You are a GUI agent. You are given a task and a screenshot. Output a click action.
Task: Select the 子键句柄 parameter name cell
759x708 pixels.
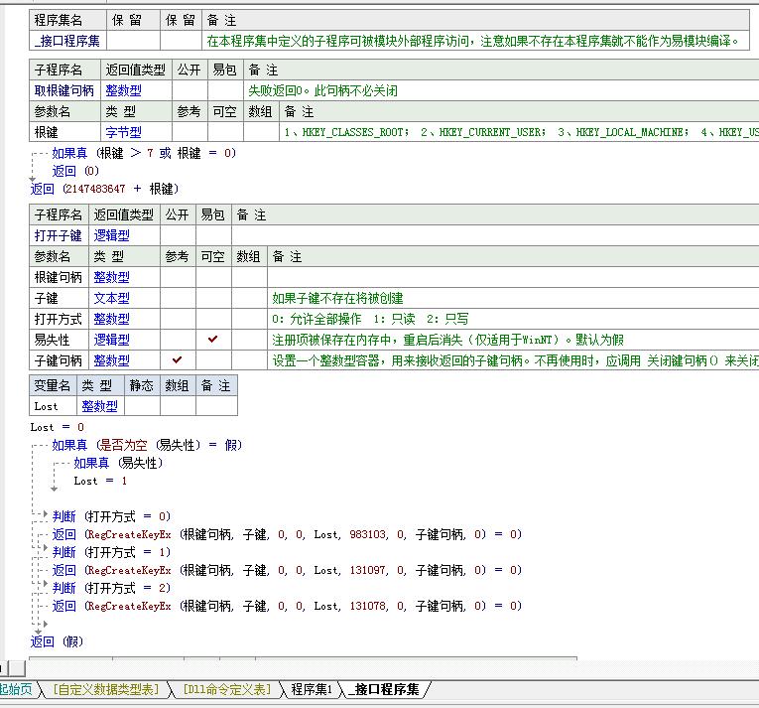pos(59,360)
